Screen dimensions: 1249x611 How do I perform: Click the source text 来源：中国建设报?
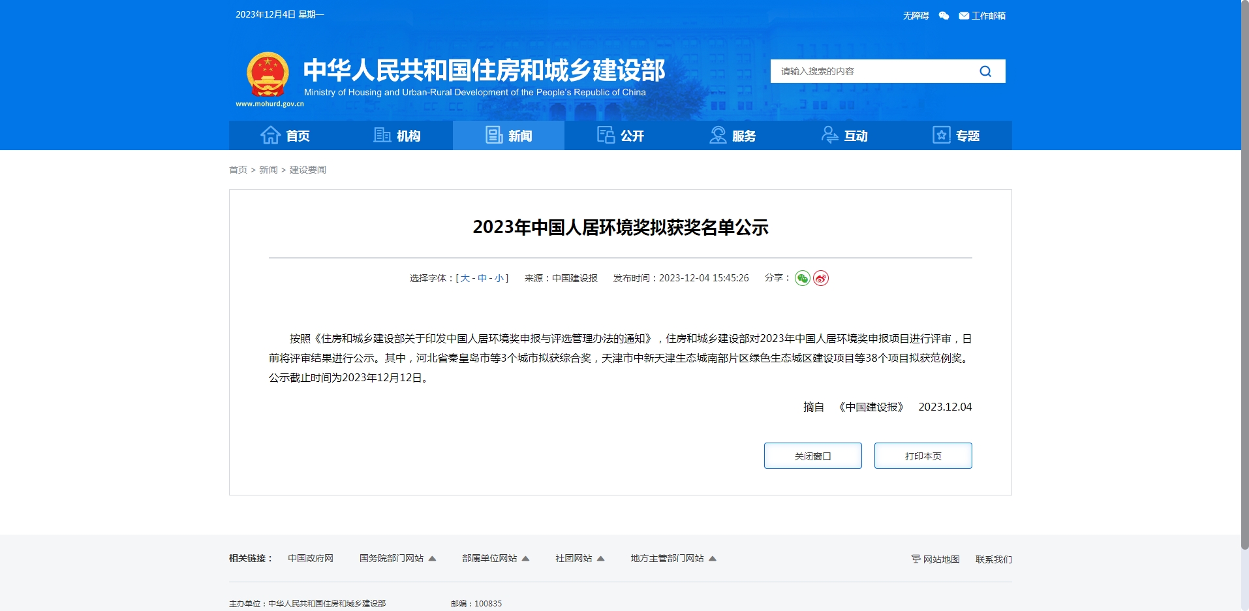[x=561, y=278]
